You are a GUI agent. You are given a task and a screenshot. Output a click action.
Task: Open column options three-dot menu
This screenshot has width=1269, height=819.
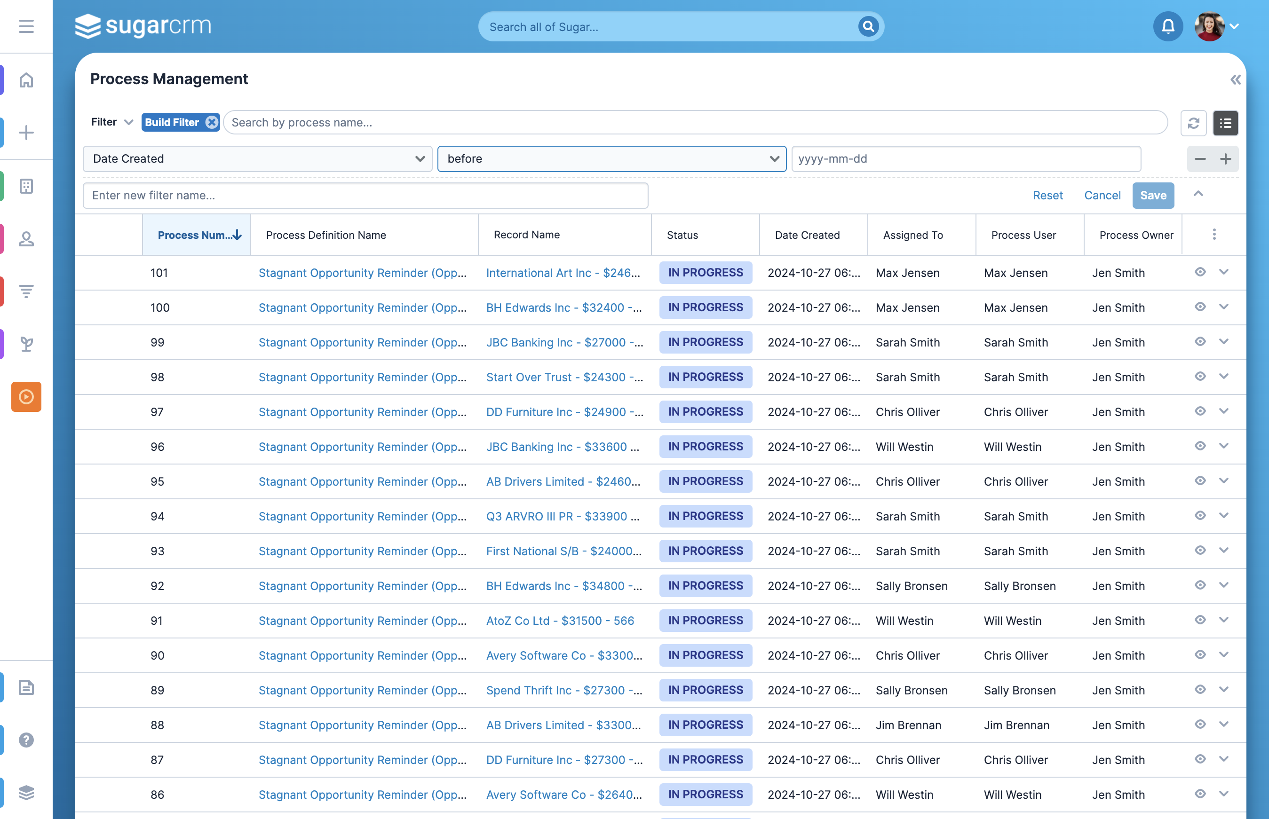(x=1214, y=235)
